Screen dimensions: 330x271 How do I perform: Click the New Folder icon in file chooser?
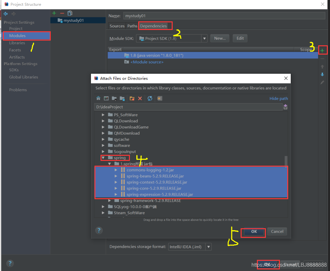click(x=132, y=98)
